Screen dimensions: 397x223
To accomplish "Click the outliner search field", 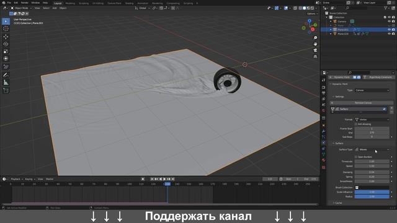I will click(357, 8).
